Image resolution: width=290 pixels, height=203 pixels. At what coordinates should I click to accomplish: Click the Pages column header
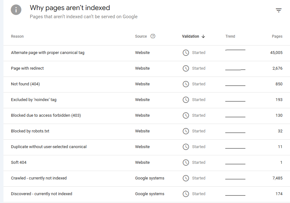click(x=277, y=36)
